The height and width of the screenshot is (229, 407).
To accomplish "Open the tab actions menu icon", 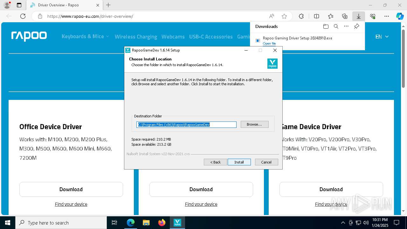I will click(19, 5).
